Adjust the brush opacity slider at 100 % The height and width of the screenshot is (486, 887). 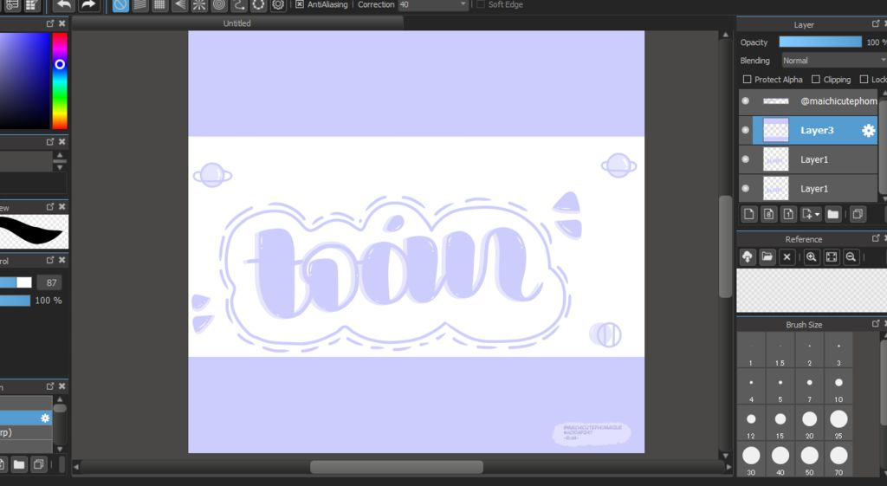point(15,301)
